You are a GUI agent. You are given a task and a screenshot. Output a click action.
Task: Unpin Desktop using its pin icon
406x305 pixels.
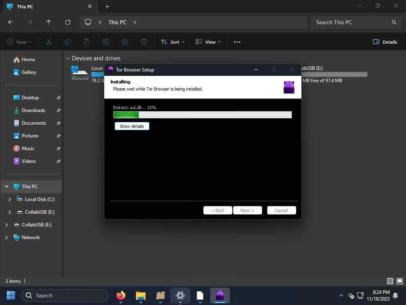59,98
